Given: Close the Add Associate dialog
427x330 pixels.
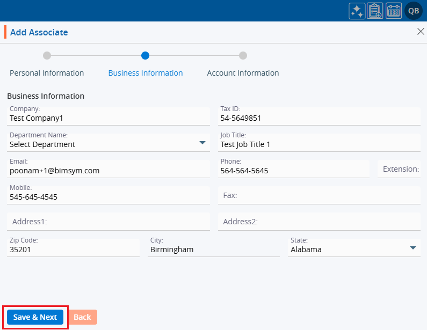Looking at the screenshot, I should point(421,32).
